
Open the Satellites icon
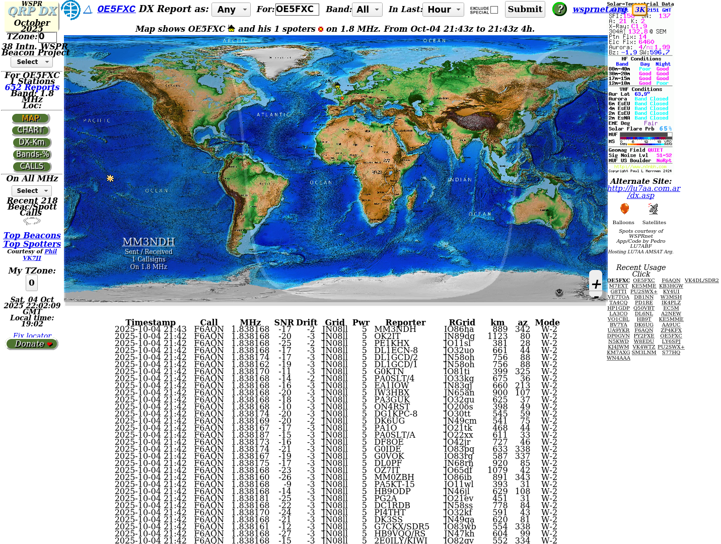(x=653, y=209)
